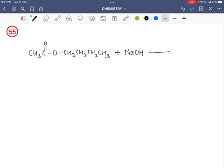
Task: Open the thumbnail grid view
Action: pos(14,9)
